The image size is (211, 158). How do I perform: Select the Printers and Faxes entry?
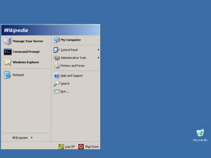click(76, 66)
